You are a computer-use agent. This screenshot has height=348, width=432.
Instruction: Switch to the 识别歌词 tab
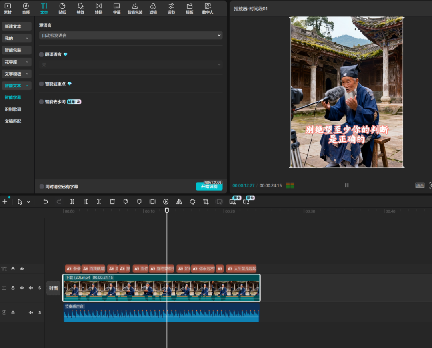pos(13,109)
